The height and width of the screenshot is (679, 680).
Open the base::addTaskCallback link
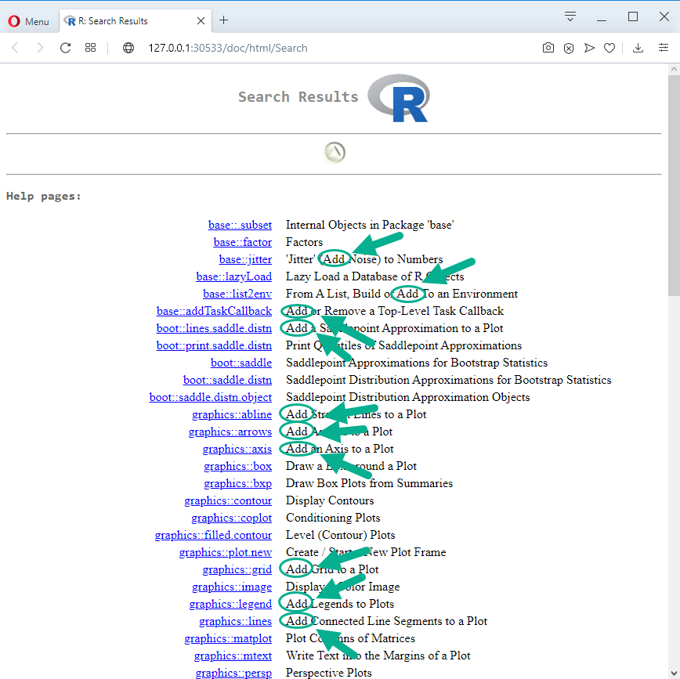click(214, 312)
